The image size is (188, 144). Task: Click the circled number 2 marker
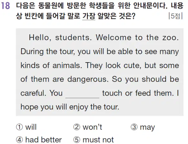click(x=77, y=127)
